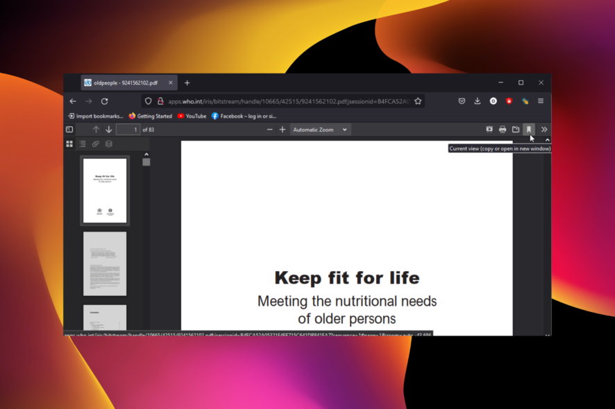Viewport: 615px width, 409px height.
Task: Zoom out using the minus control
Action: tap(270, 129)
